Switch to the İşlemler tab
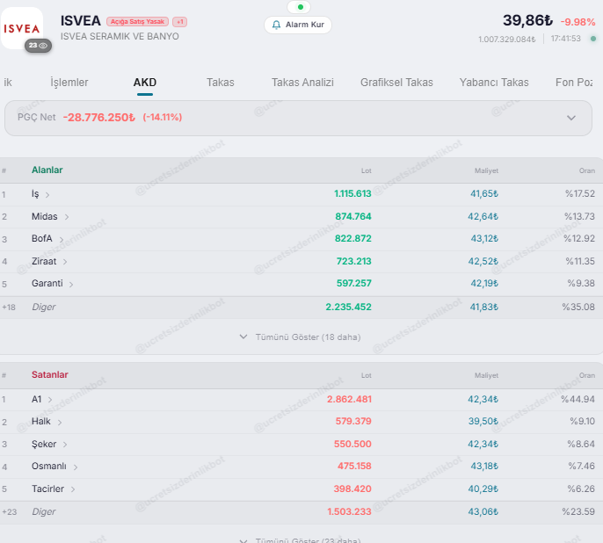 click(69, 83)
